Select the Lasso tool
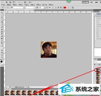This screenshot has height=96, width=101. coord(2,18)
